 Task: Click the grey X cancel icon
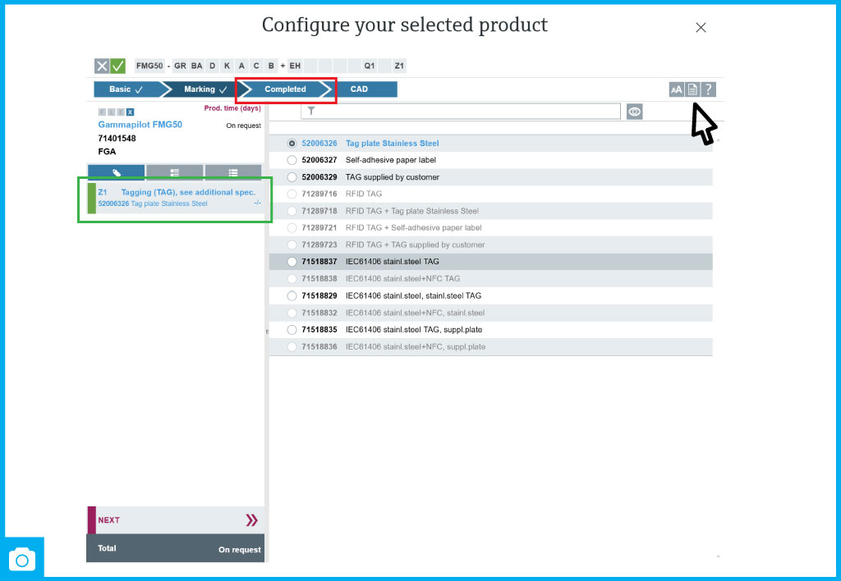coord(102,66)
